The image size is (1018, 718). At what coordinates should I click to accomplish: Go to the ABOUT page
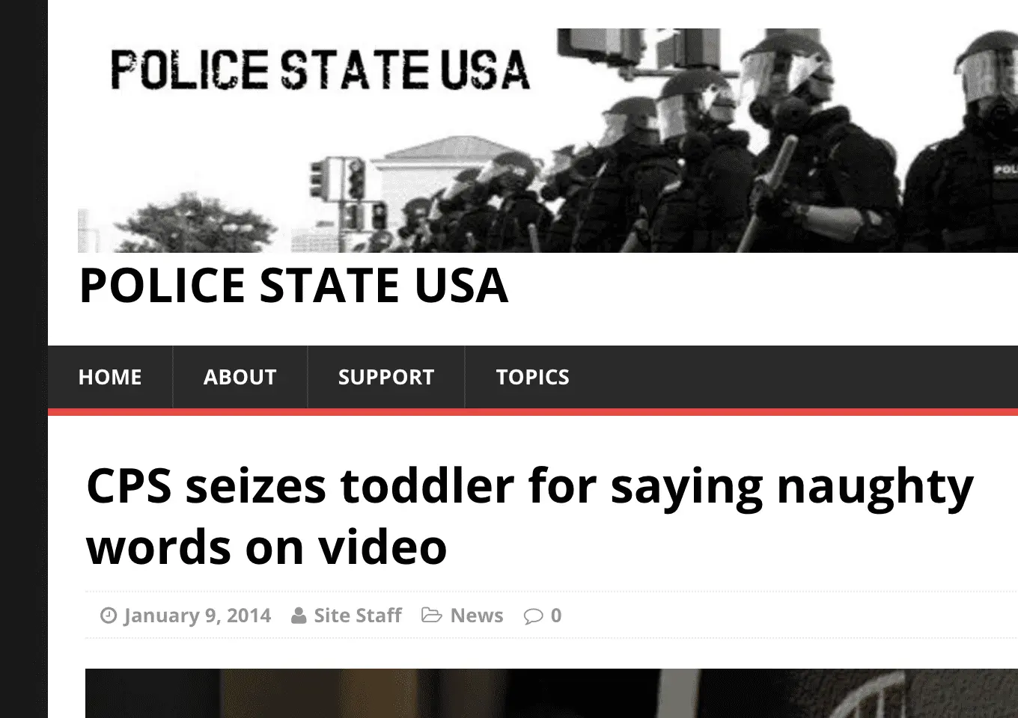(x=240, y=377)
